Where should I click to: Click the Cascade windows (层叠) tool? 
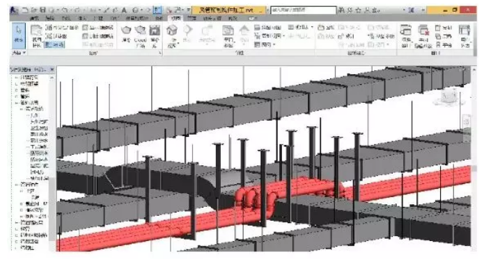[x=444, y=36]
